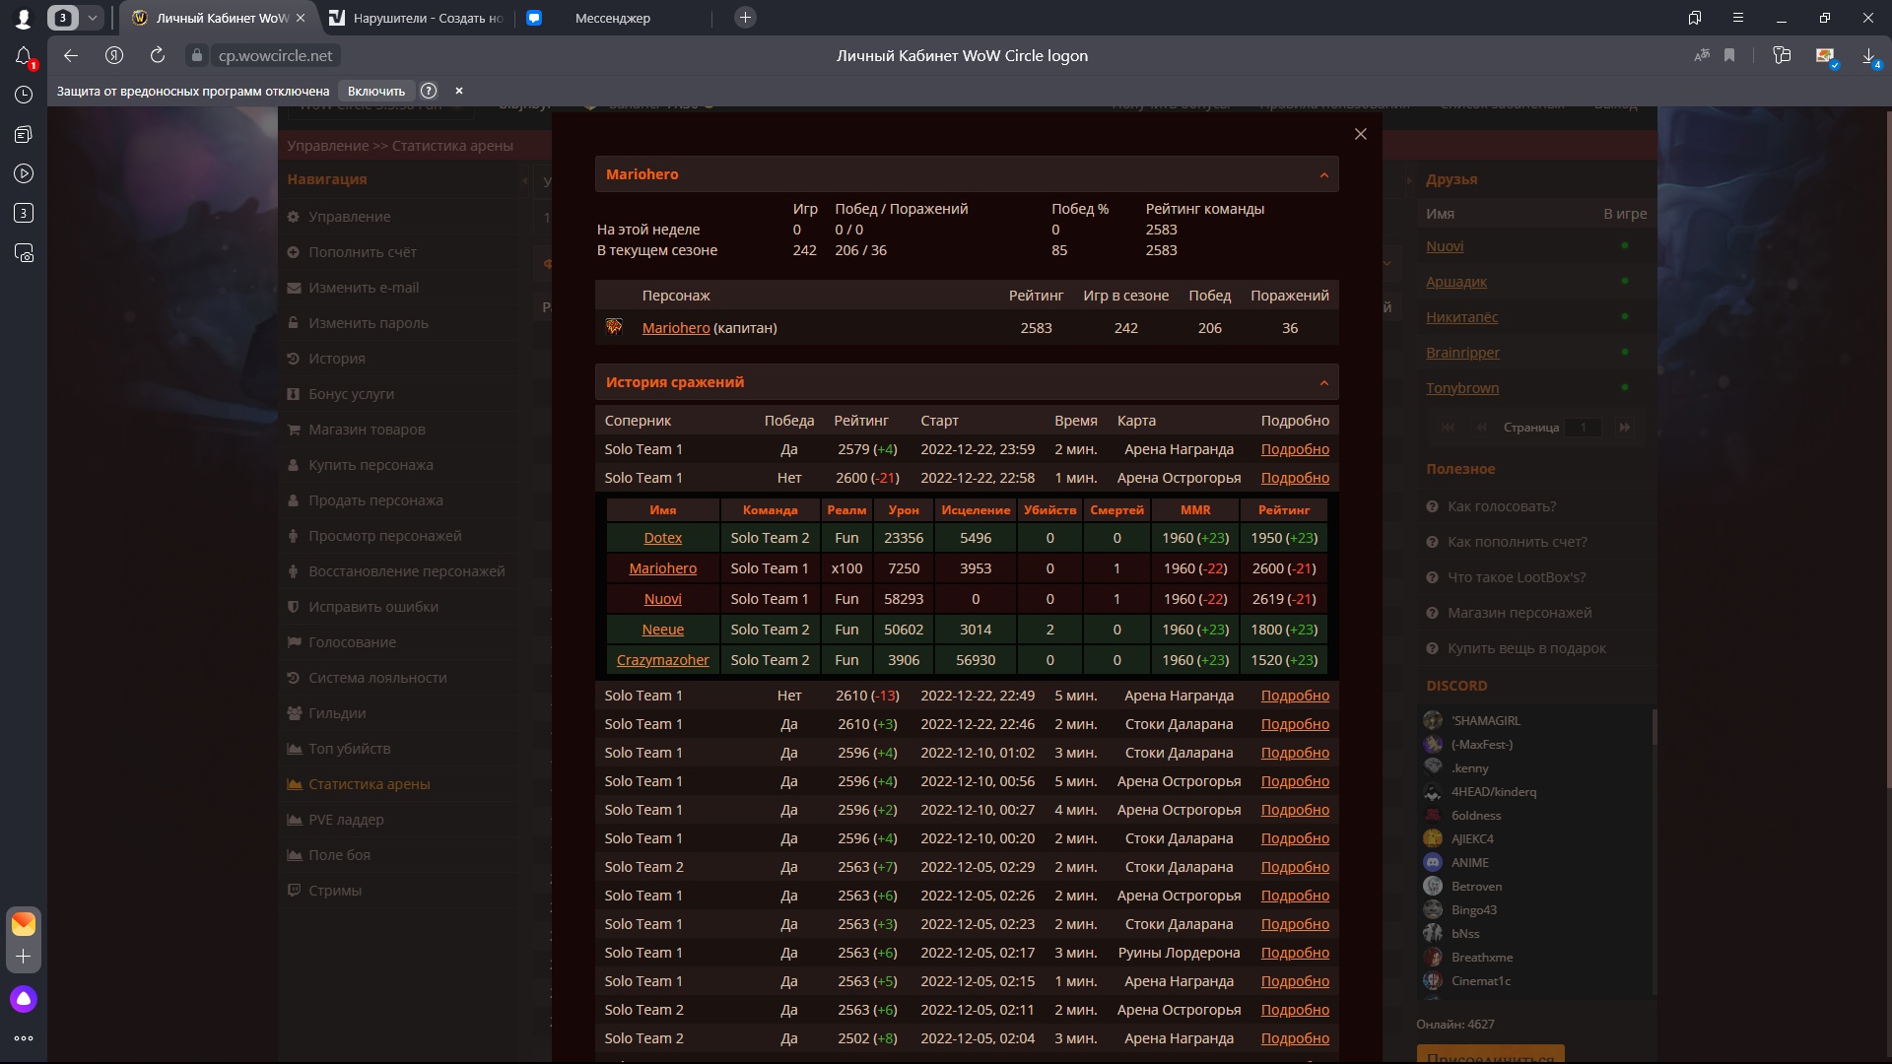Open browsing history clock icon in sidebar
Screen dimensions: 1892x1064
click(24, 95)
